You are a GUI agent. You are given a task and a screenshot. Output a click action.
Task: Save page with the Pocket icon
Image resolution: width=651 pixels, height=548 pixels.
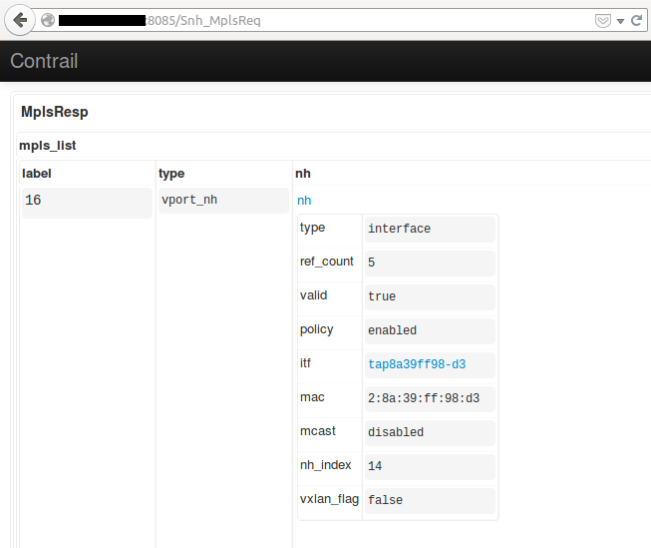[x=602, y=20]
